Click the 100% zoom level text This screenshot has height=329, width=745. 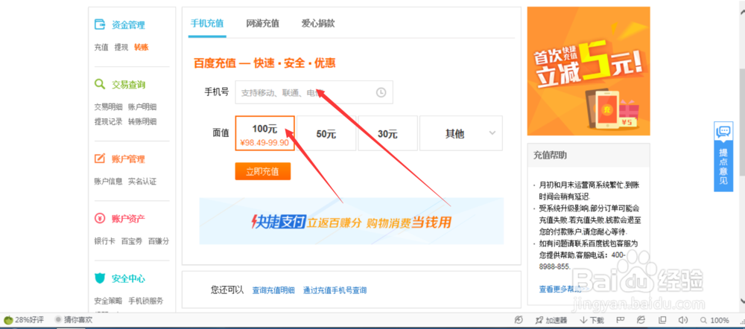[x=720, y=321]
